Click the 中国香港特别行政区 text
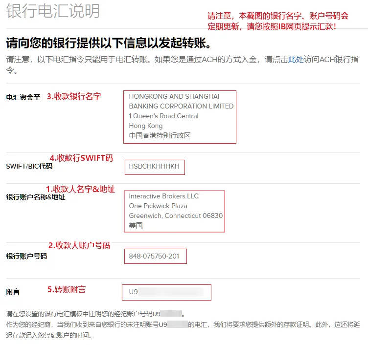Image resolution: width=368 pixels, height=345 pixels. pos(160,135)
